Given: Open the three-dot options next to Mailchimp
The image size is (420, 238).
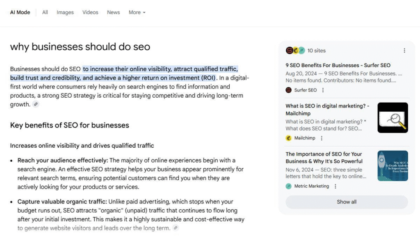Looking at the screenshot, I should pos(322,138).
